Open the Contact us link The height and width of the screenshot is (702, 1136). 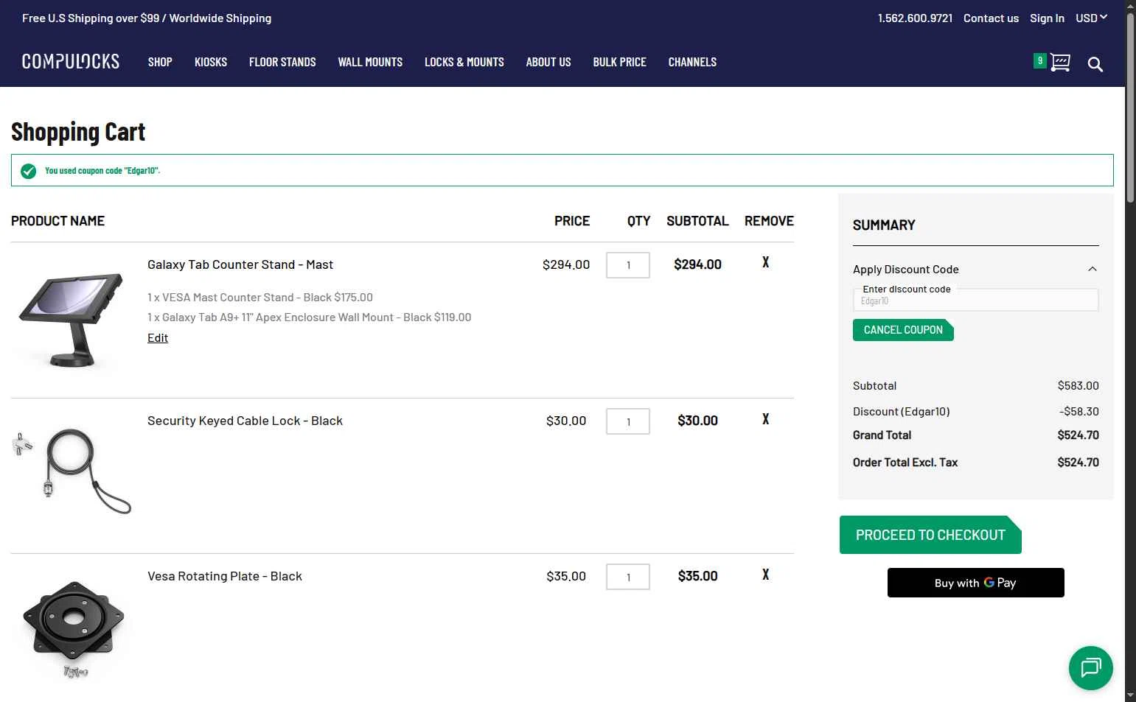click(991, 18)
